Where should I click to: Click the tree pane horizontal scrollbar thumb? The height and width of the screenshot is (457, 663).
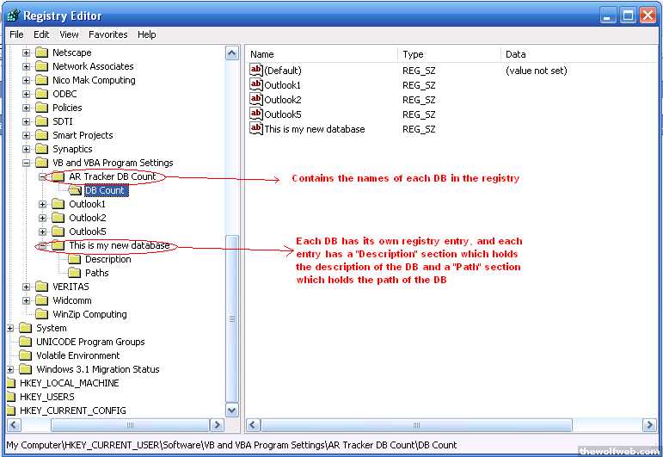129,425
